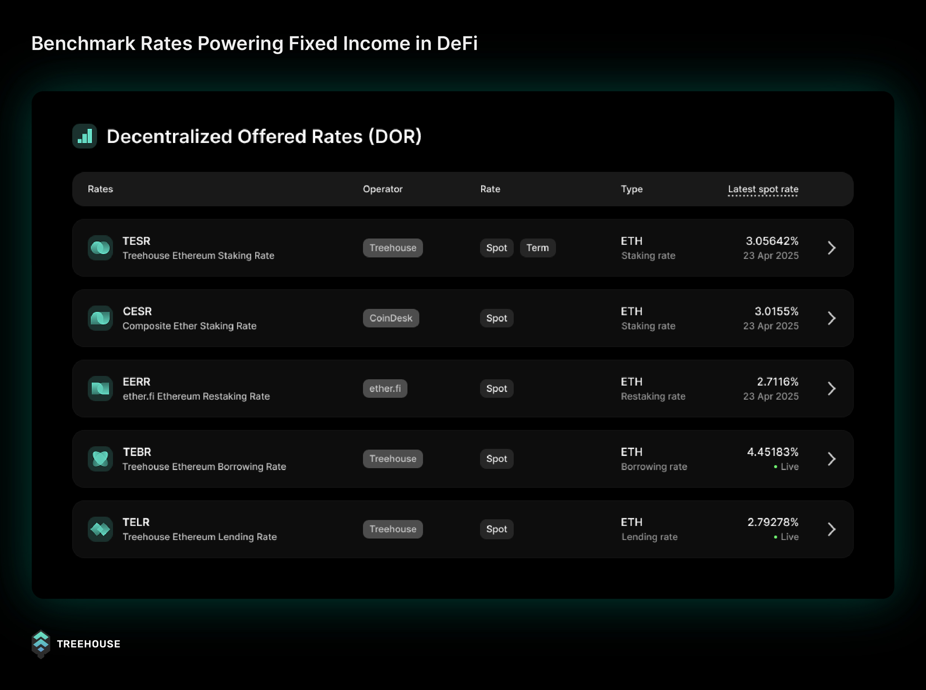Expand the TESR row chevron
926x690 pixels.
(x=831, y=248)
